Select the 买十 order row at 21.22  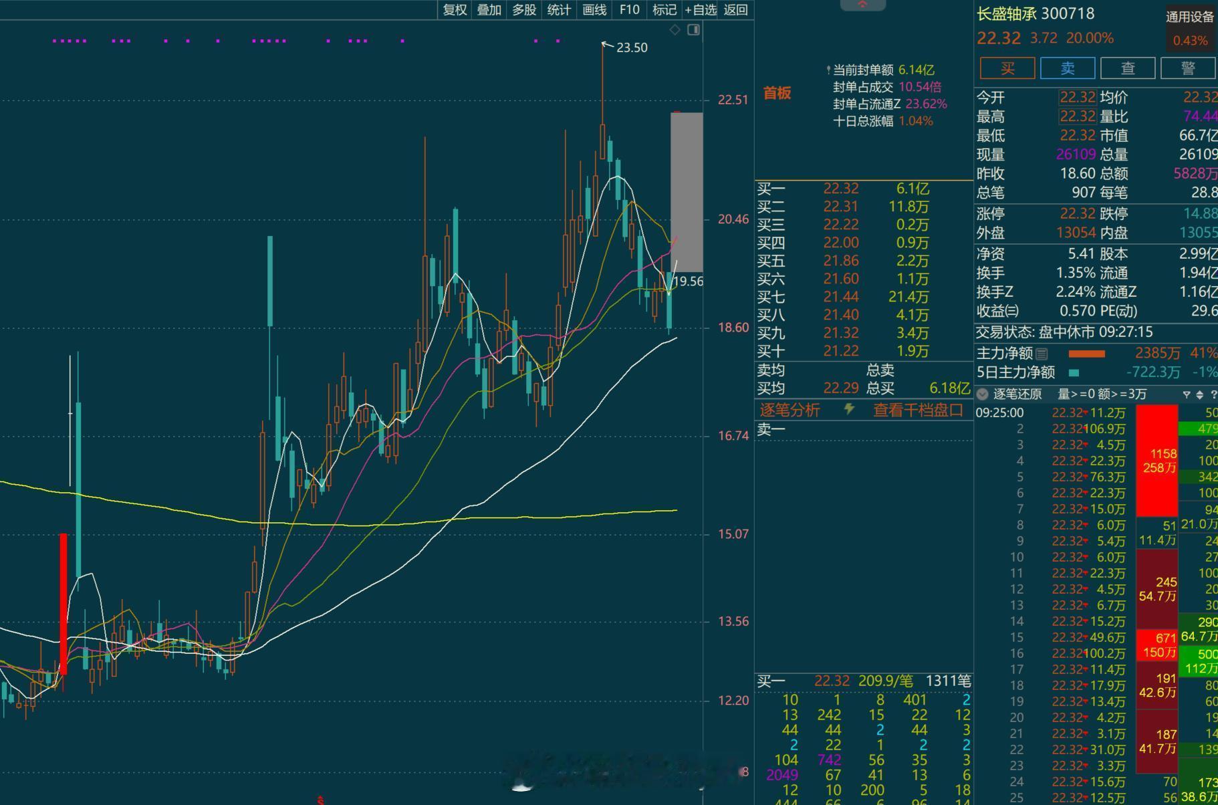[x=863, y=352]
